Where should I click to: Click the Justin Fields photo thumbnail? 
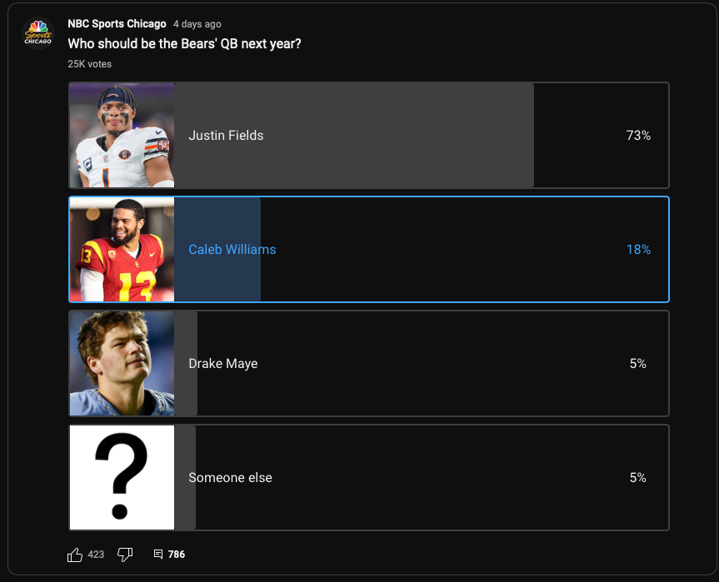click(x=122, y=135)
